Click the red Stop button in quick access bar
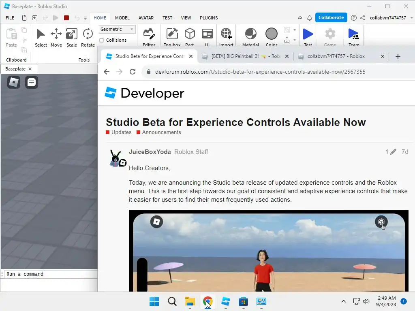 point(66,18)
